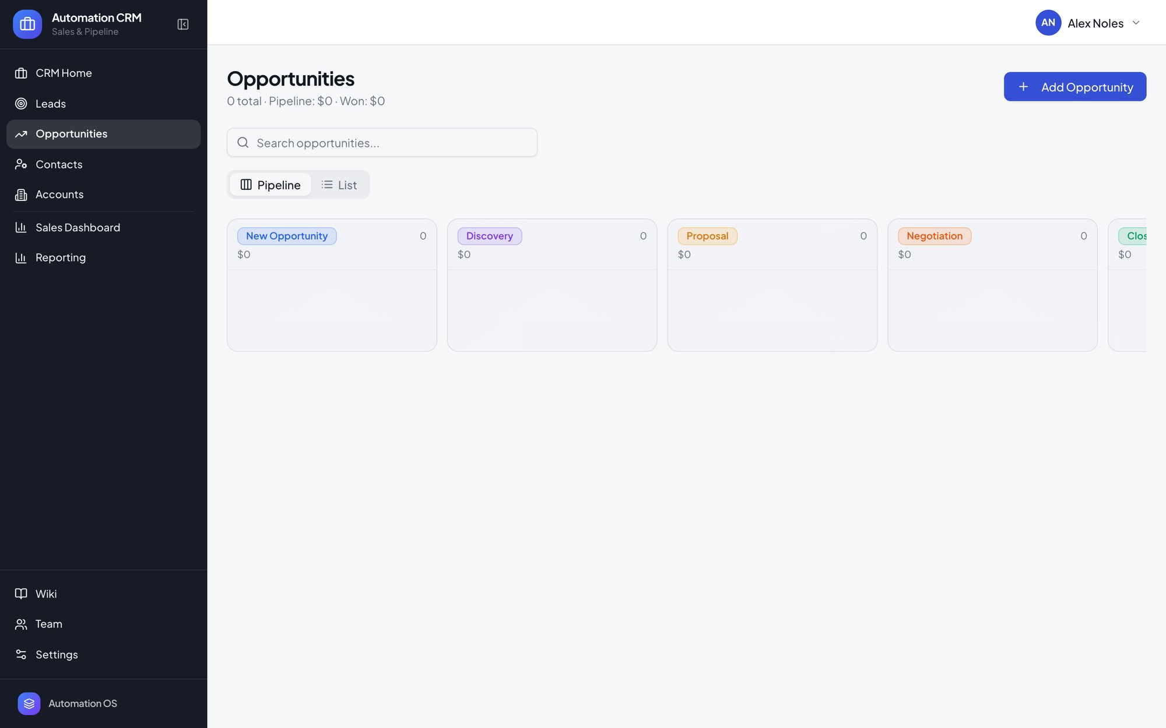
Task: Click the Wiki book icon
Action: [x=21, y=593]
